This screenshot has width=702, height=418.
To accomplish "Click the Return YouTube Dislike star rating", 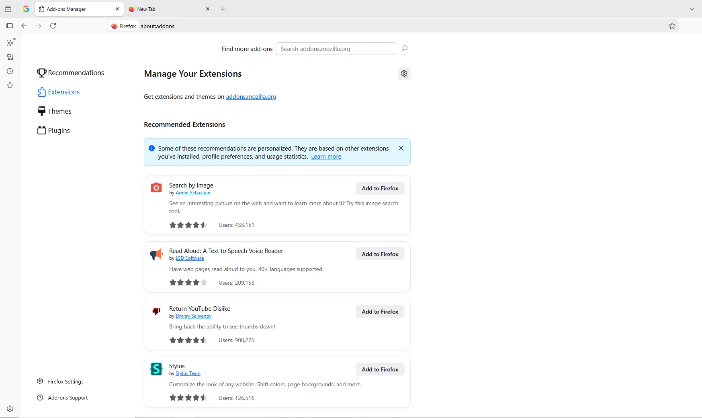I will click(188, 340).
